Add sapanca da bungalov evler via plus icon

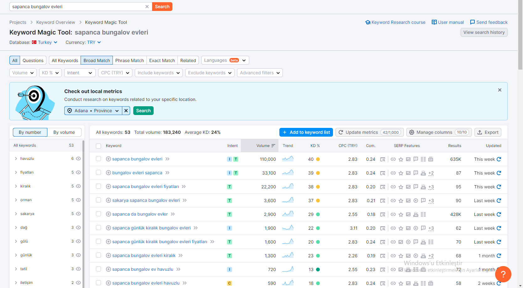108,214
